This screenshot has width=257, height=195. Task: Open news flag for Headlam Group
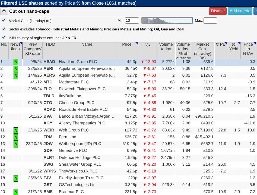pos(16,62)
